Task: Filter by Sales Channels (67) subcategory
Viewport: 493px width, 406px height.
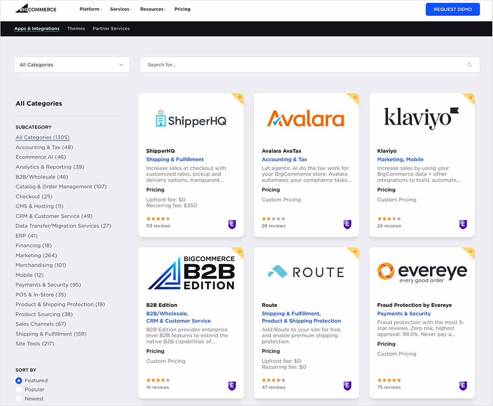Action: click(x=41, y=324)
